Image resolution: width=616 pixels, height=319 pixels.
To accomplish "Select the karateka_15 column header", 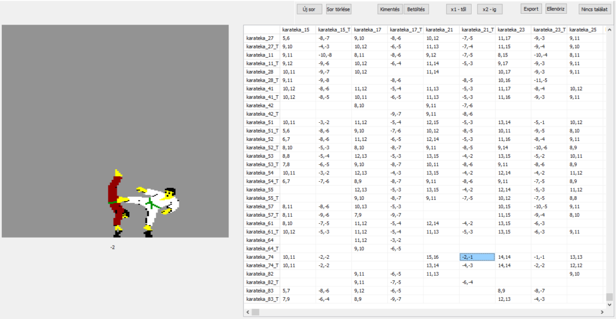I will pyautogui.click(x=297, y=29).
